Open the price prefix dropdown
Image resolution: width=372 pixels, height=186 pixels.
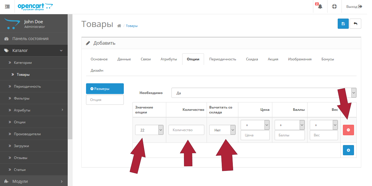[x=255, y=125]
